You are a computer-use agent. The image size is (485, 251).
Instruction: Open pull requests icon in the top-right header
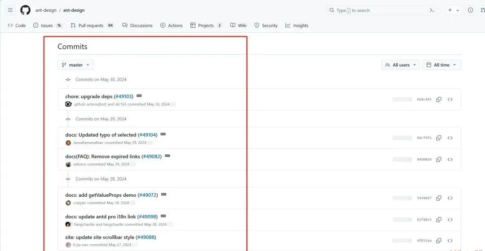pos(482,10)
